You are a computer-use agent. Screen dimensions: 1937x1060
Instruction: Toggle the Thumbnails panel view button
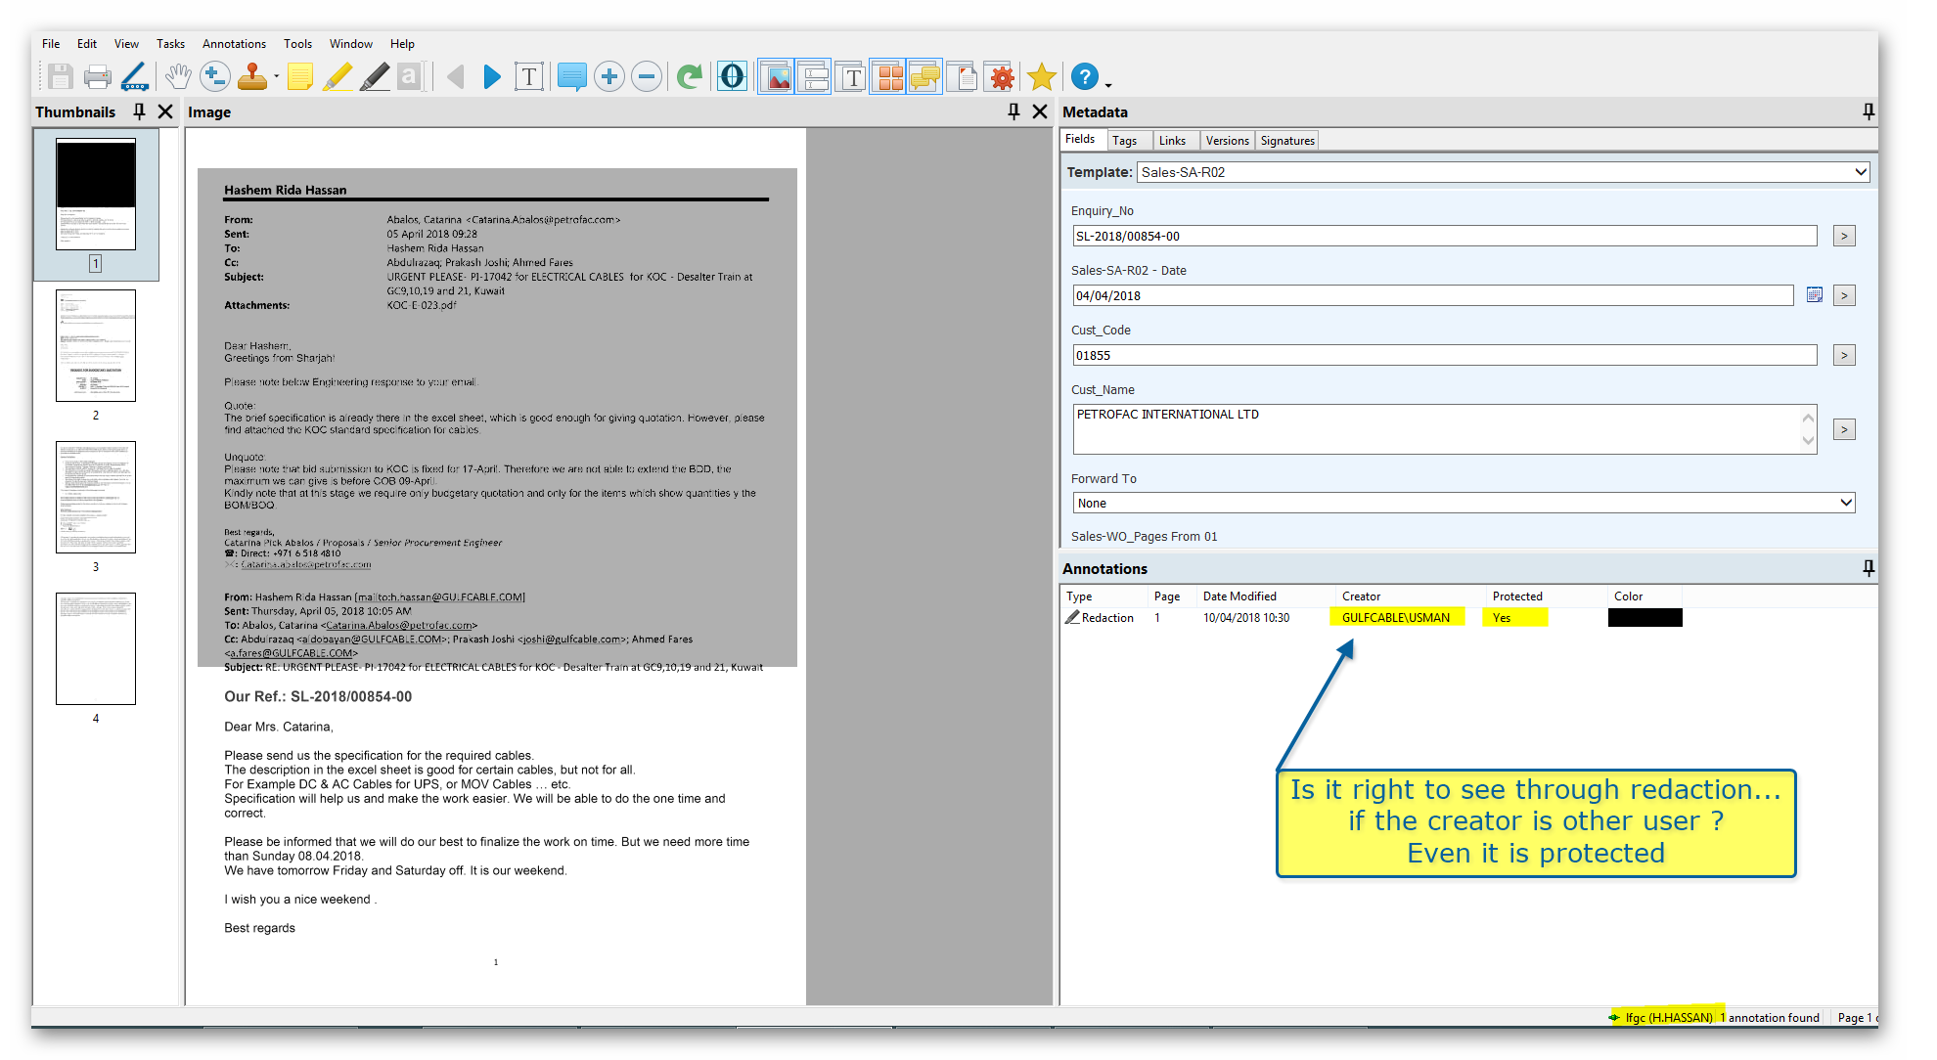coord(889,76)
